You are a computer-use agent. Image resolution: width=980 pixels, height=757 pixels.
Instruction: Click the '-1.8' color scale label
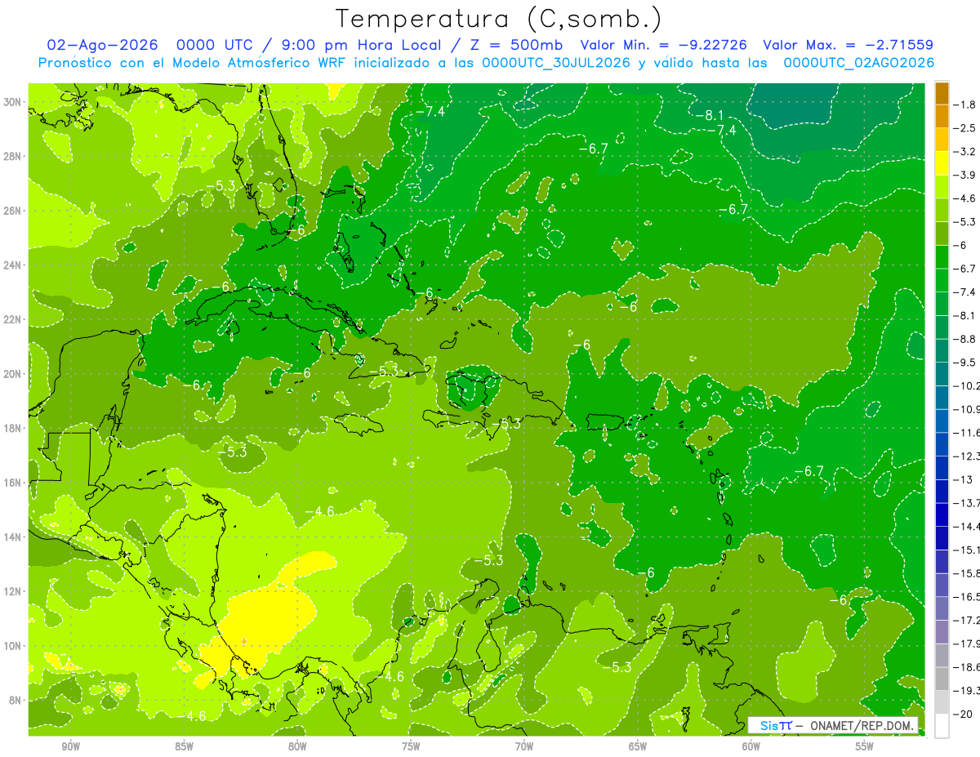coord(964,105)
